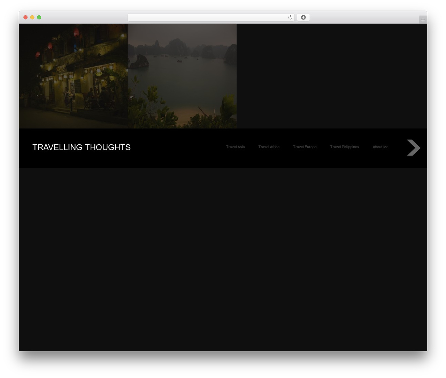Screen dimensions: 446x378
Task: Open the browser downloads icon
Action: tap(303, 17)
